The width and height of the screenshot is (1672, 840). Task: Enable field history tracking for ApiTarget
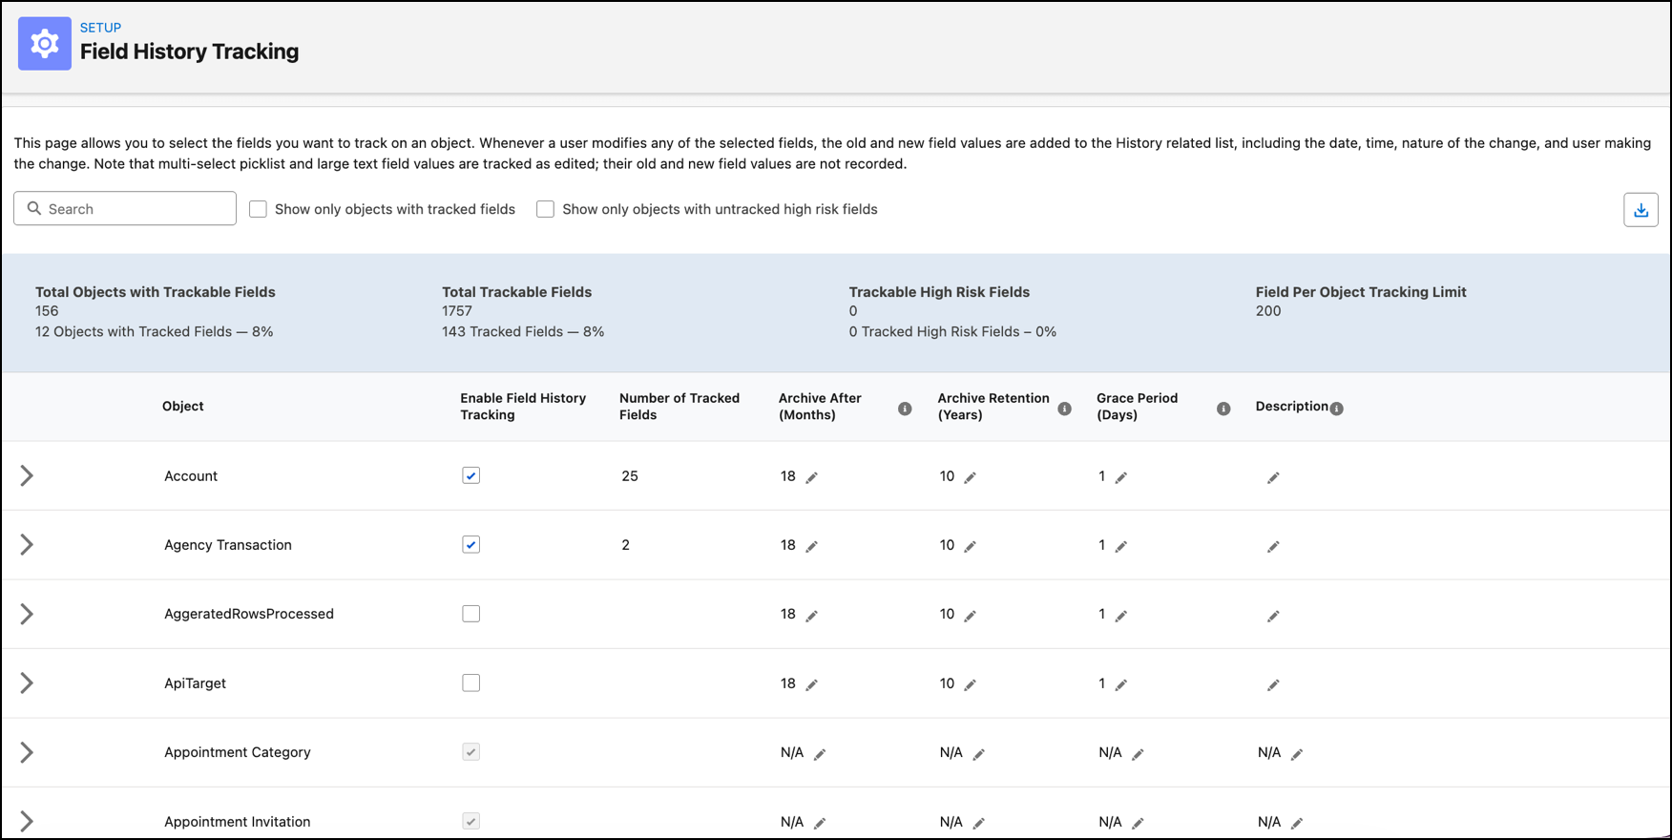pyautogui.click(x=471, y=682)
